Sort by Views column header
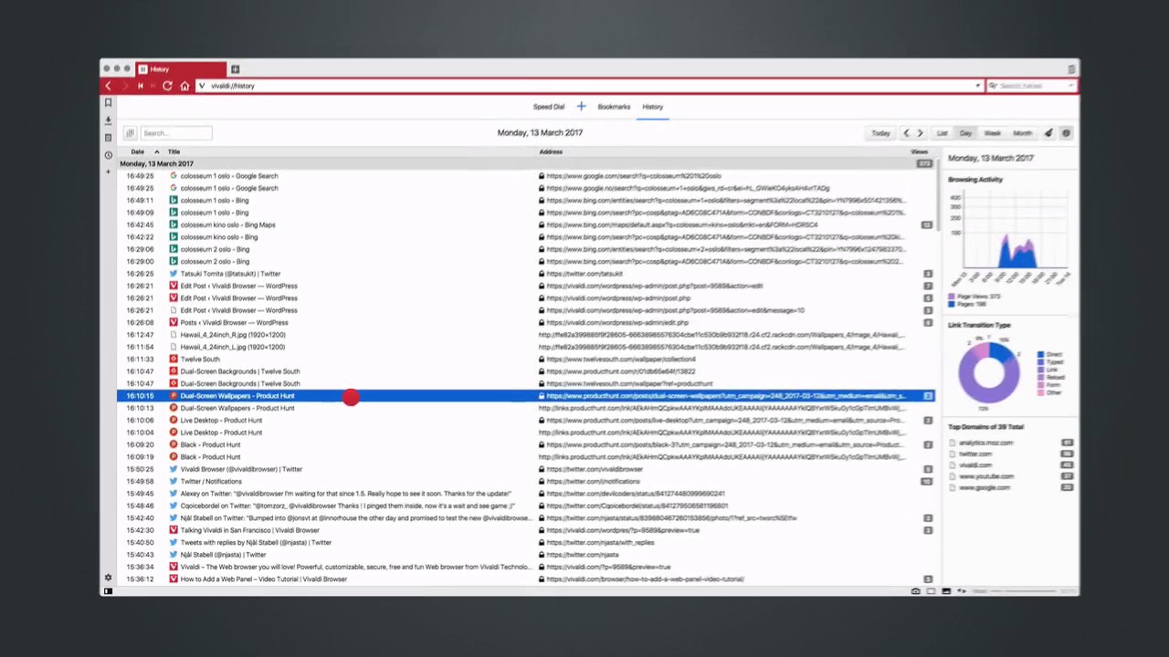The image size is (1169, 657). click(x=919, y=151)
